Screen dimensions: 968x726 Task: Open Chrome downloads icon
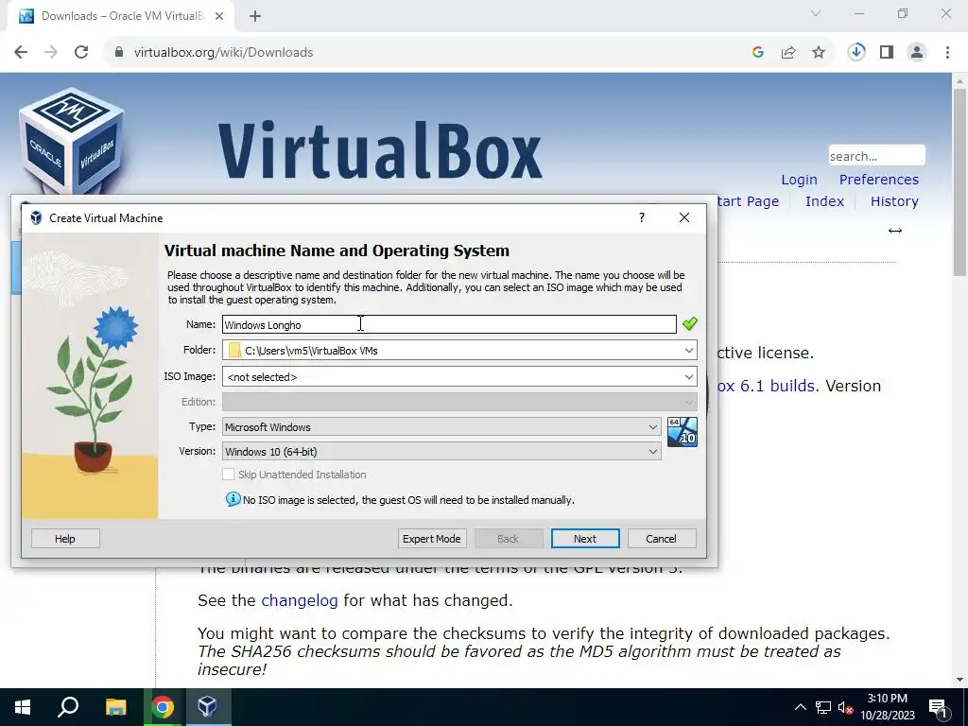coord(856,53)
